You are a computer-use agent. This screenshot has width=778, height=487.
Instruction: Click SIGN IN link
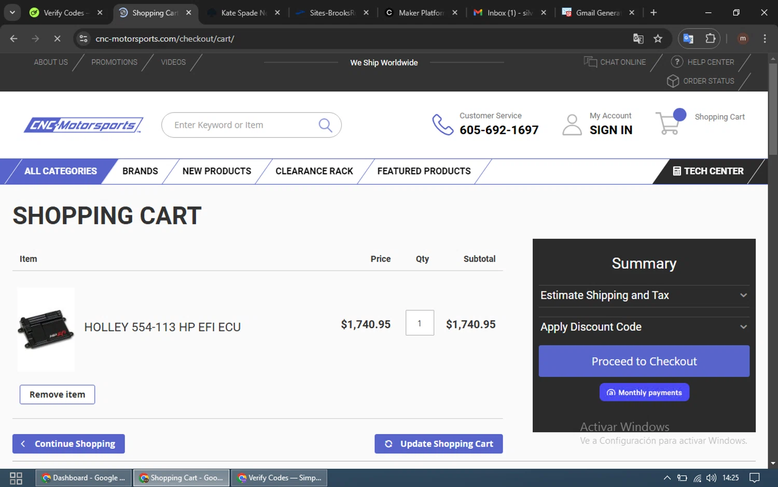(611, 130)
